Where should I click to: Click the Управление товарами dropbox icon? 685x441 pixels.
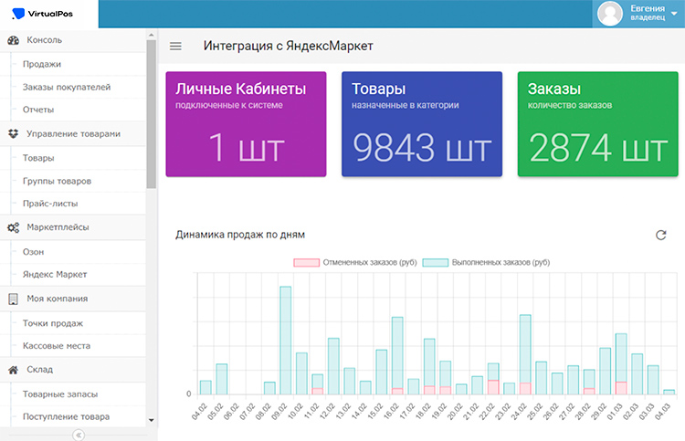[x=14, y=133]
